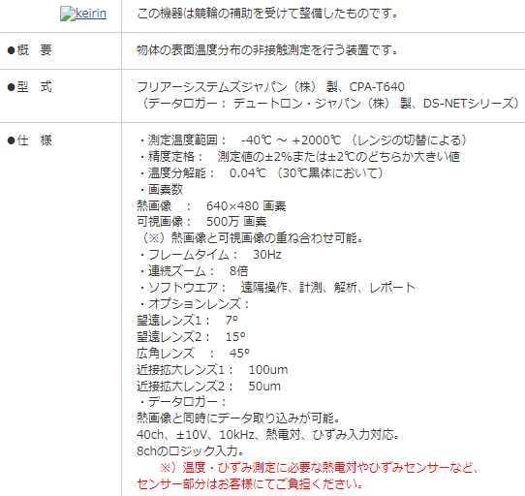
Task: Click the red sensor cost notice text
Action: pyautogui.click(x=308, y=476)
